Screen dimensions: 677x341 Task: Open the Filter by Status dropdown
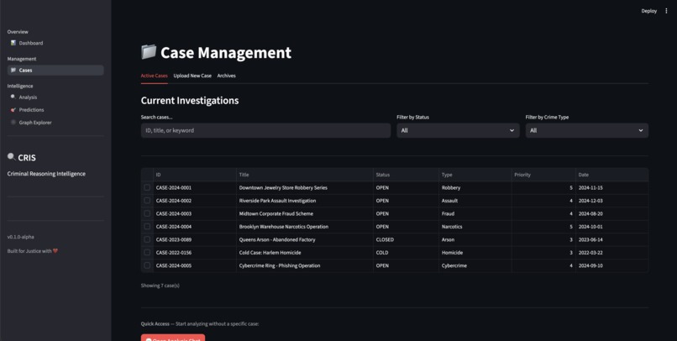(x=458, y=130)
